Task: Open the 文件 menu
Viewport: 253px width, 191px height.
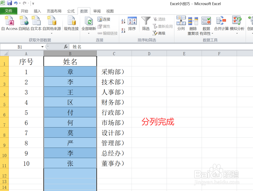Action: click(x=9, y=11)
